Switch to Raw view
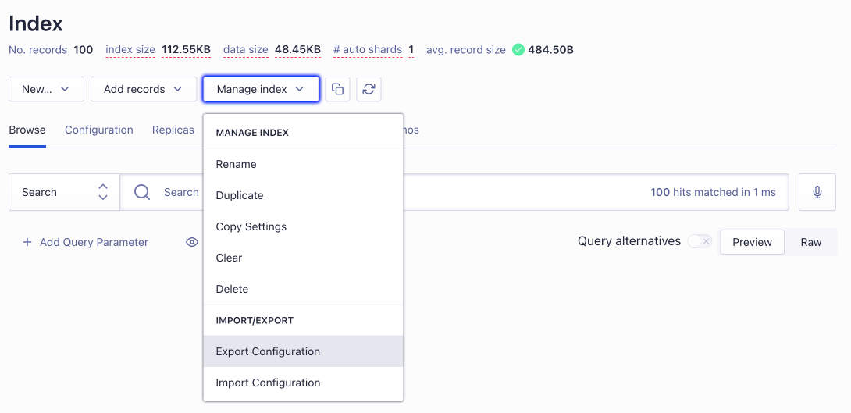The width and height of the screenshot is (851, 413). click(811, 242)
